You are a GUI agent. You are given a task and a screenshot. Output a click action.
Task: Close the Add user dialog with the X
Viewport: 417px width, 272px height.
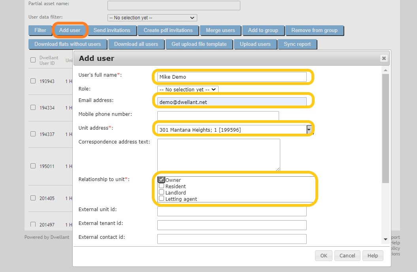383,58
